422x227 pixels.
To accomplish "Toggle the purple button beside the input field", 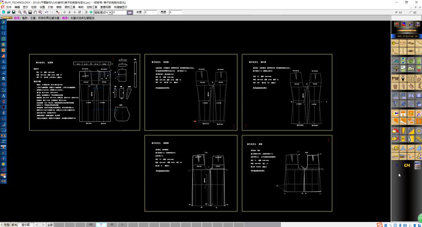I will (130, 12).
